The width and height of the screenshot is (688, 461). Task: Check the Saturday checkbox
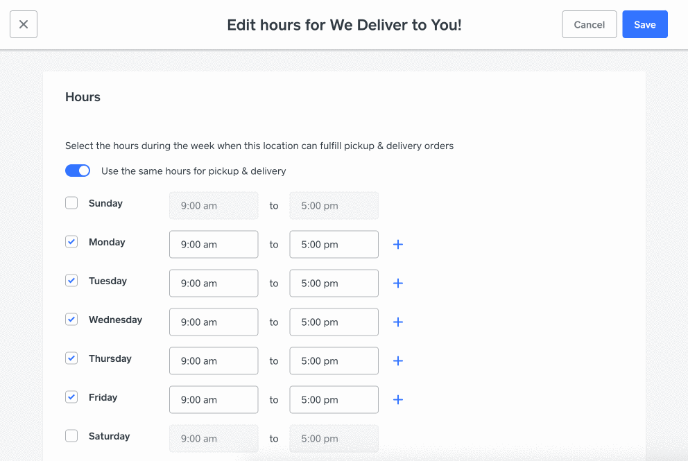point(71,436)
